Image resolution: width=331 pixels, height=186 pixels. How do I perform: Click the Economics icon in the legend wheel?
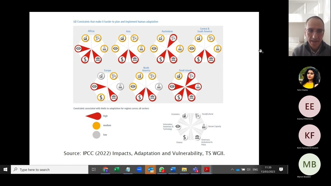(x=184, y=116)
